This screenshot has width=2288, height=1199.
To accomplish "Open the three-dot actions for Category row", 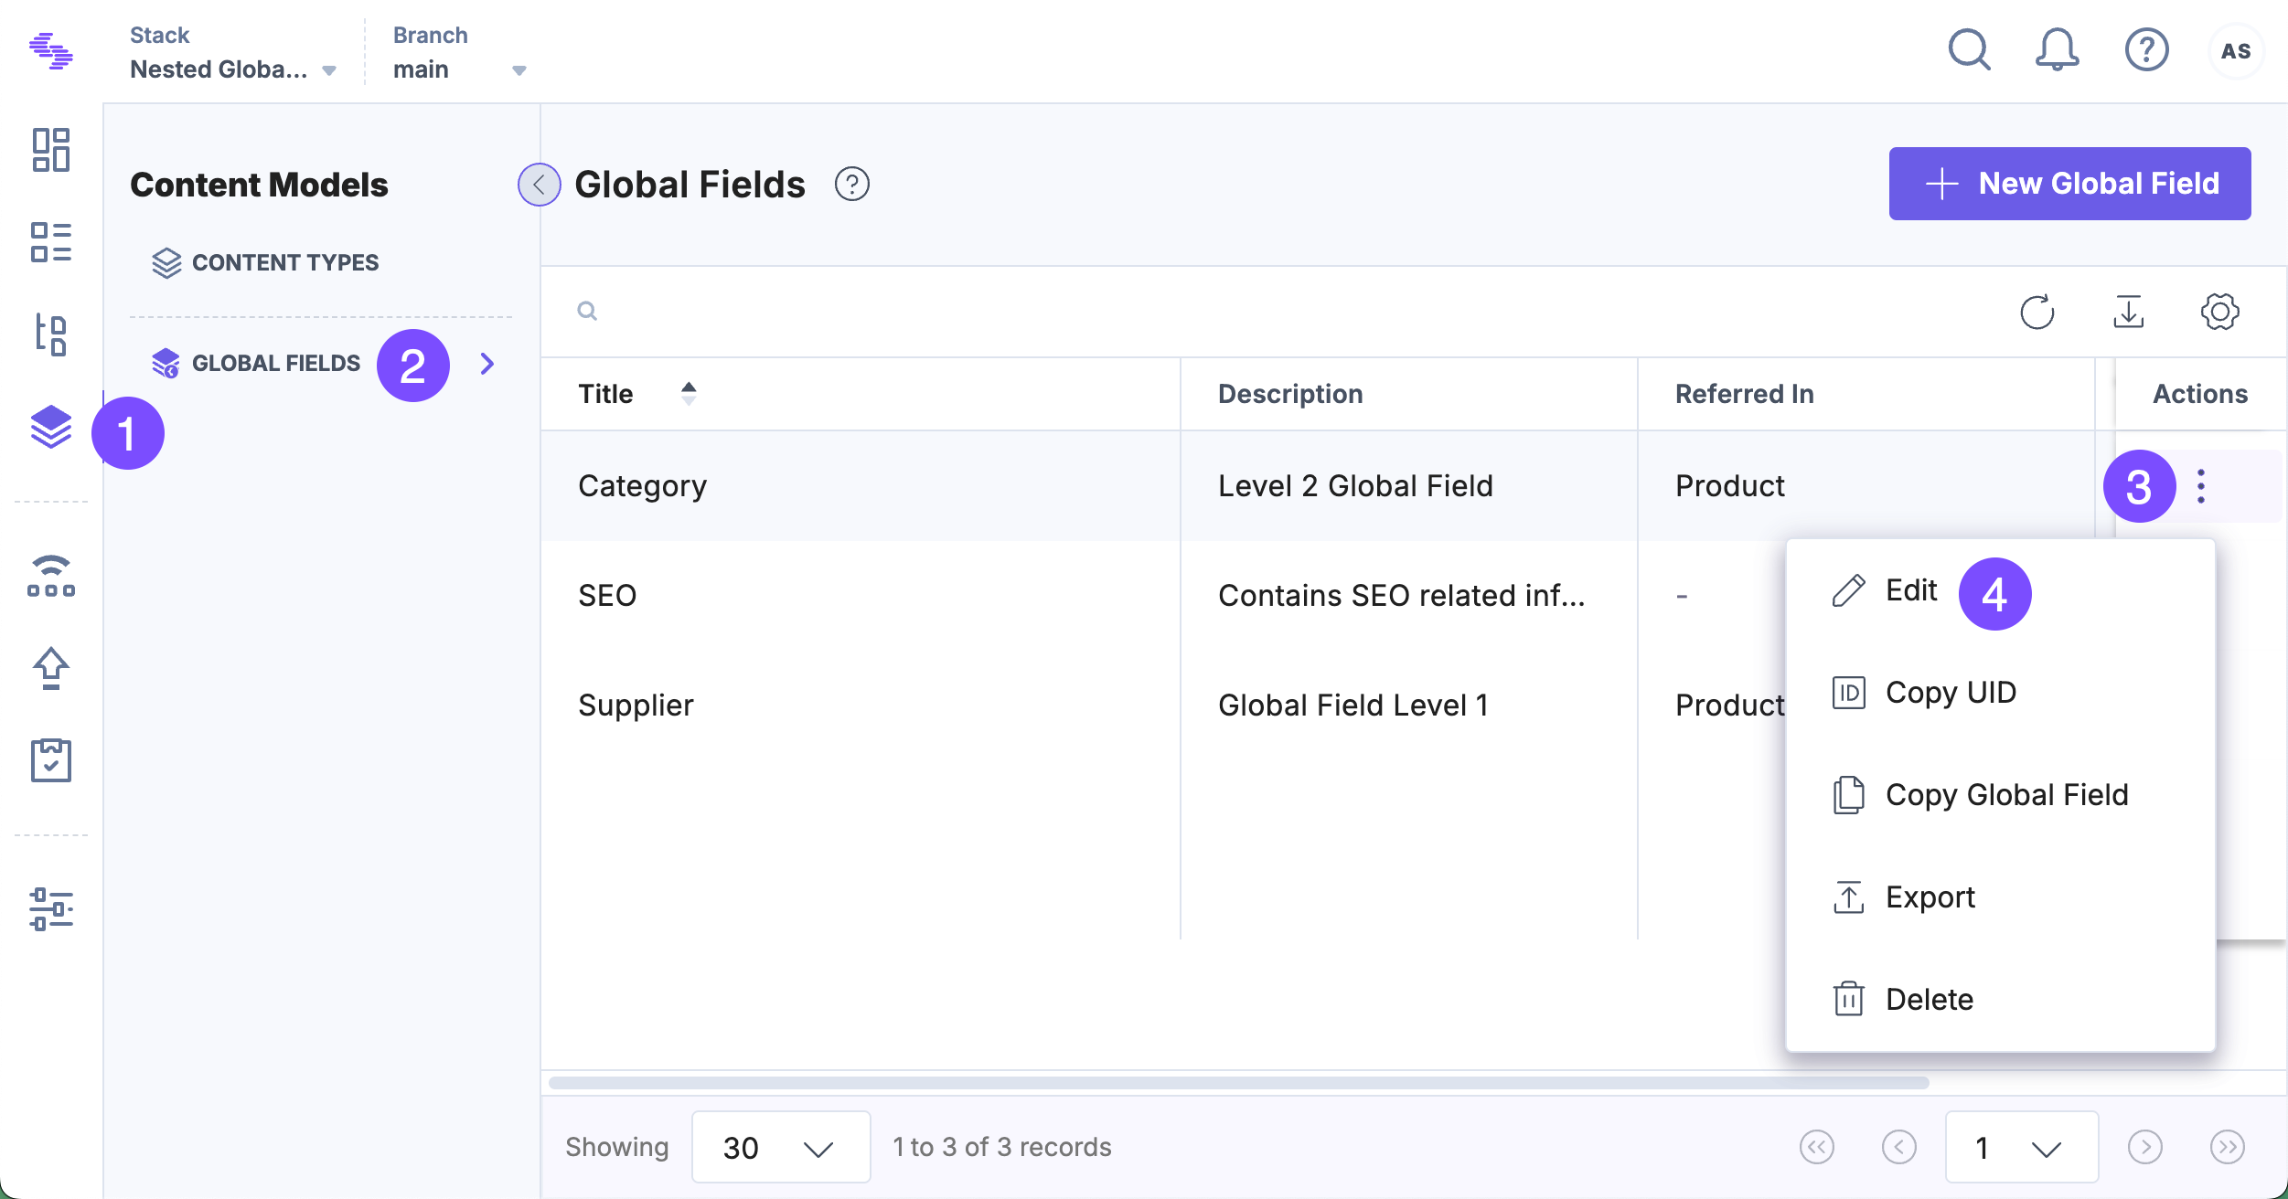I will click(2201, 486).
